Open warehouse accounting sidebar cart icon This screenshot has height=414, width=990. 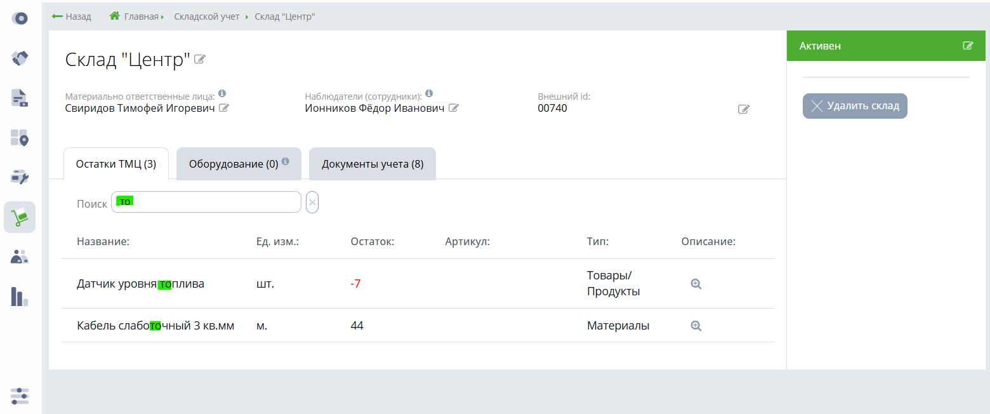point(20,217)
